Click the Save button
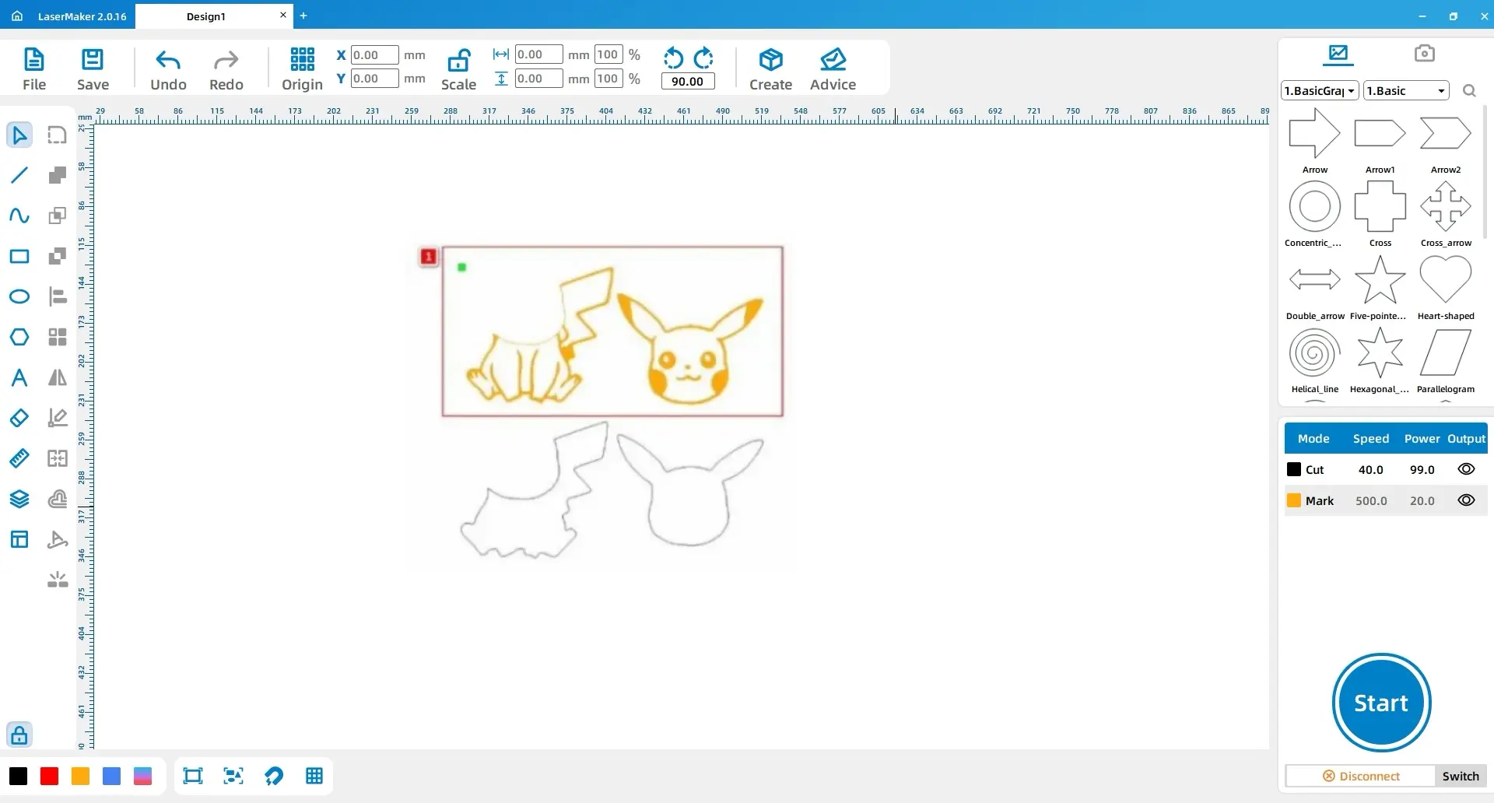This screenshot has height=803, width=1494. pyautogui.click(x=93, y=69)
